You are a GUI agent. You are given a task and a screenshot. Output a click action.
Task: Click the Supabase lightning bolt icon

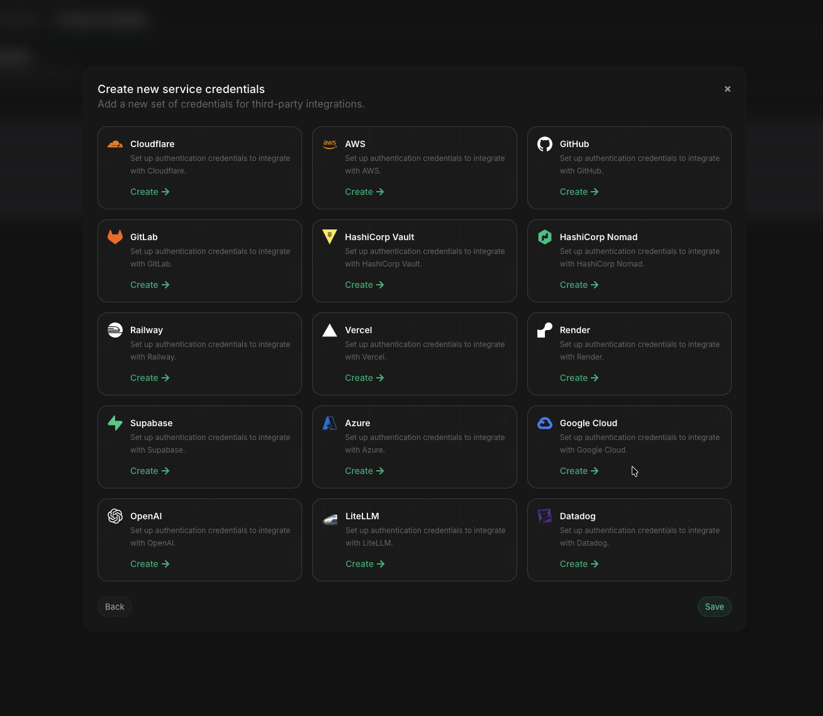pos(115,423)
